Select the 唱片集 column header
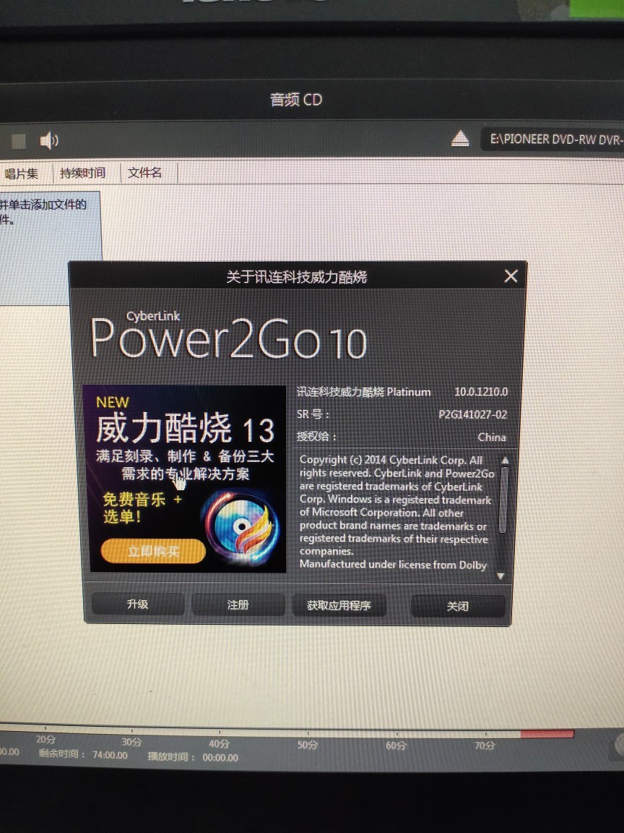This screenshot has height=833, width=624. (22, 173)
